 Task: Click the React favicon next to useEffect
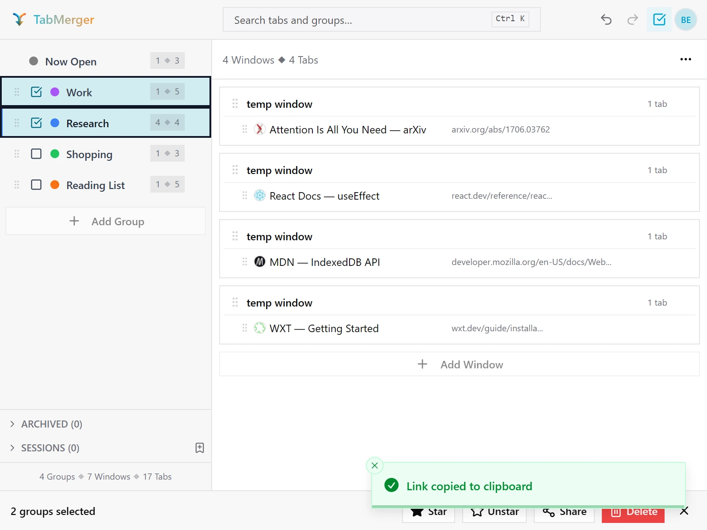click(x=260, y=196)
